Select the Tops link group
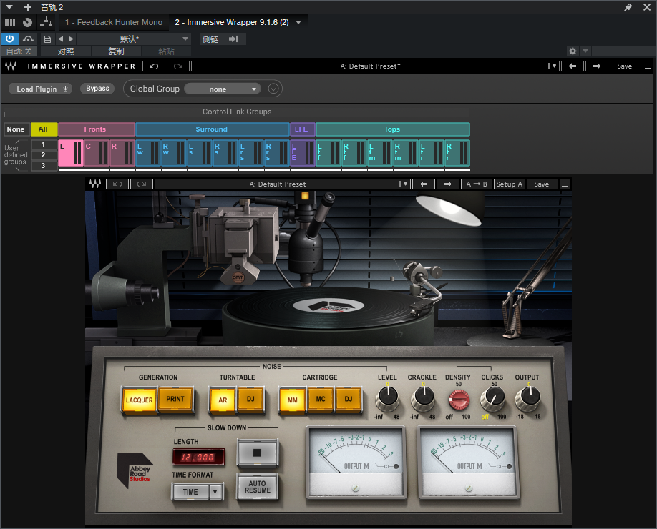 point(393,129)
